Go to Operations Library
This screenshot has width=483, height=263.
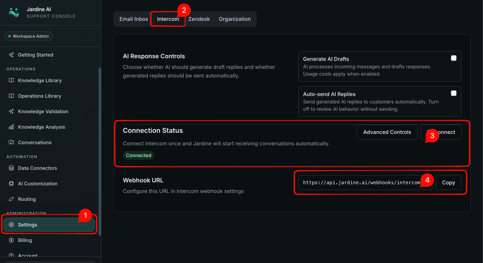pos(49,96)
